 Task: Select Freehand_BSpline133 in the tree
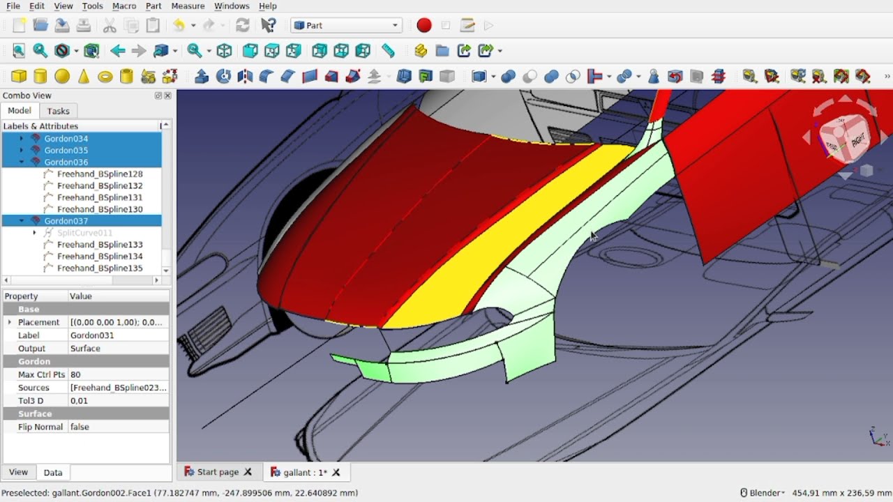click(100, 244)
